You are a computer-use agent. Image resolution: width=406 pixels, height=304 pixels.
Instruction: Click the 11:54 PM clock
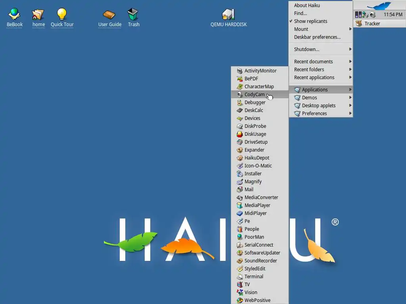tap(393, 15)
